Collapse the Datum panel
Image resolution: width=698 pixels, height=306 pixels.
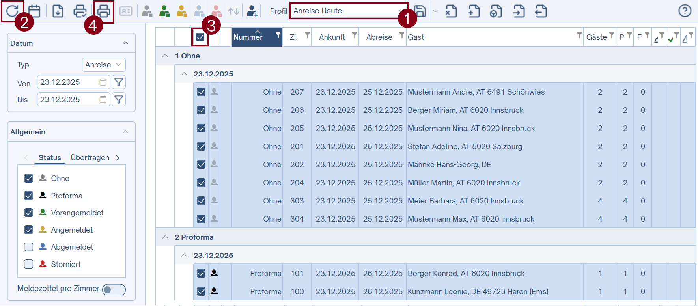point(126,43)
